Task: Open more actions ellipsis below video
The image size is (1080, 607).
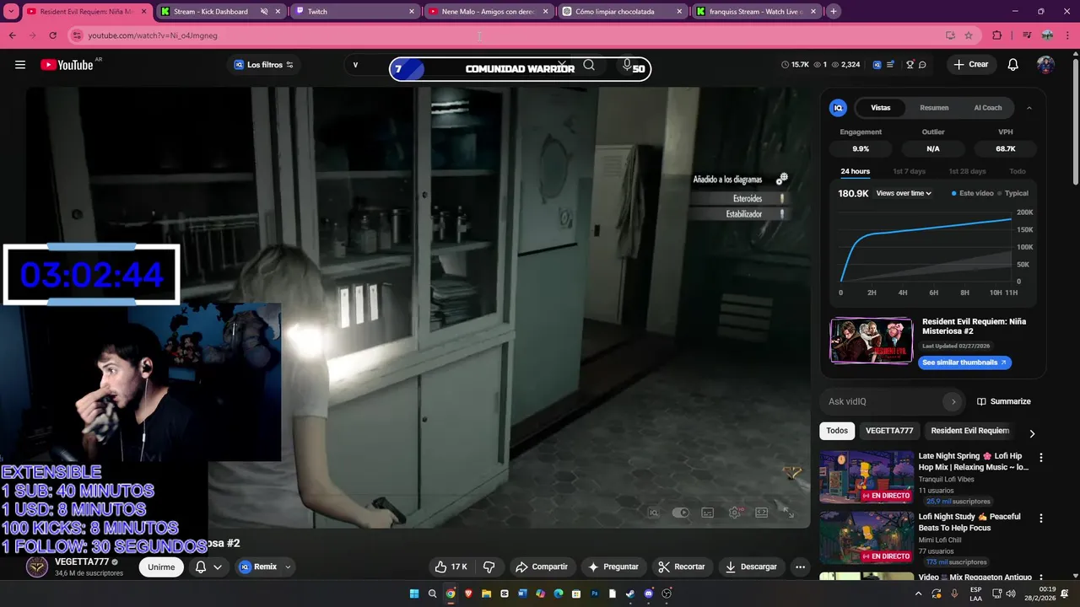Action: pos(800,567)
